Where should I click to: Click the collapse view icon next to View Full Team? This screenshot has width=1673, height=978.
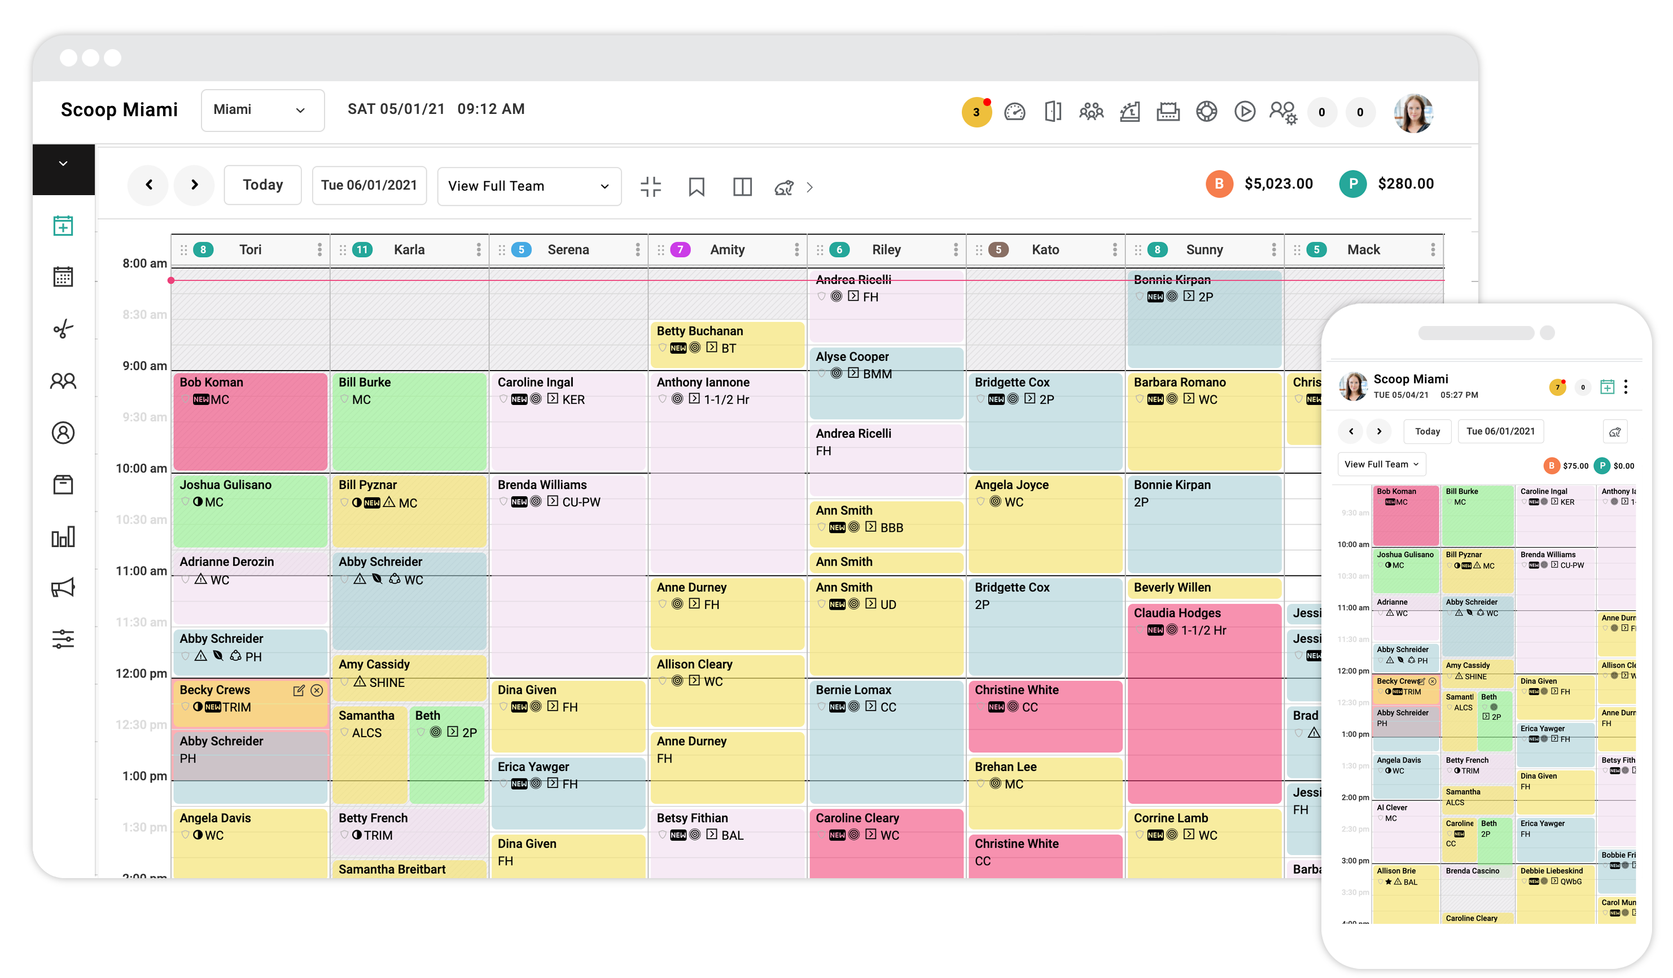pos(651,187)
